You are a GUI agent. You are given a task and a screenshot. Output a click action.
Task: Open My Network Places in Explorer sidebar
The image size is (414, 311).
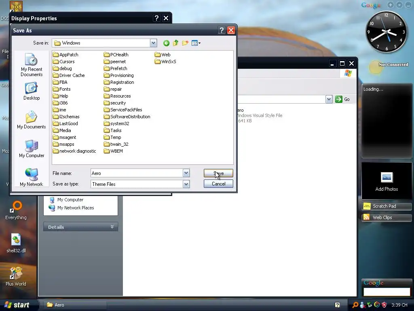[72, 208]
